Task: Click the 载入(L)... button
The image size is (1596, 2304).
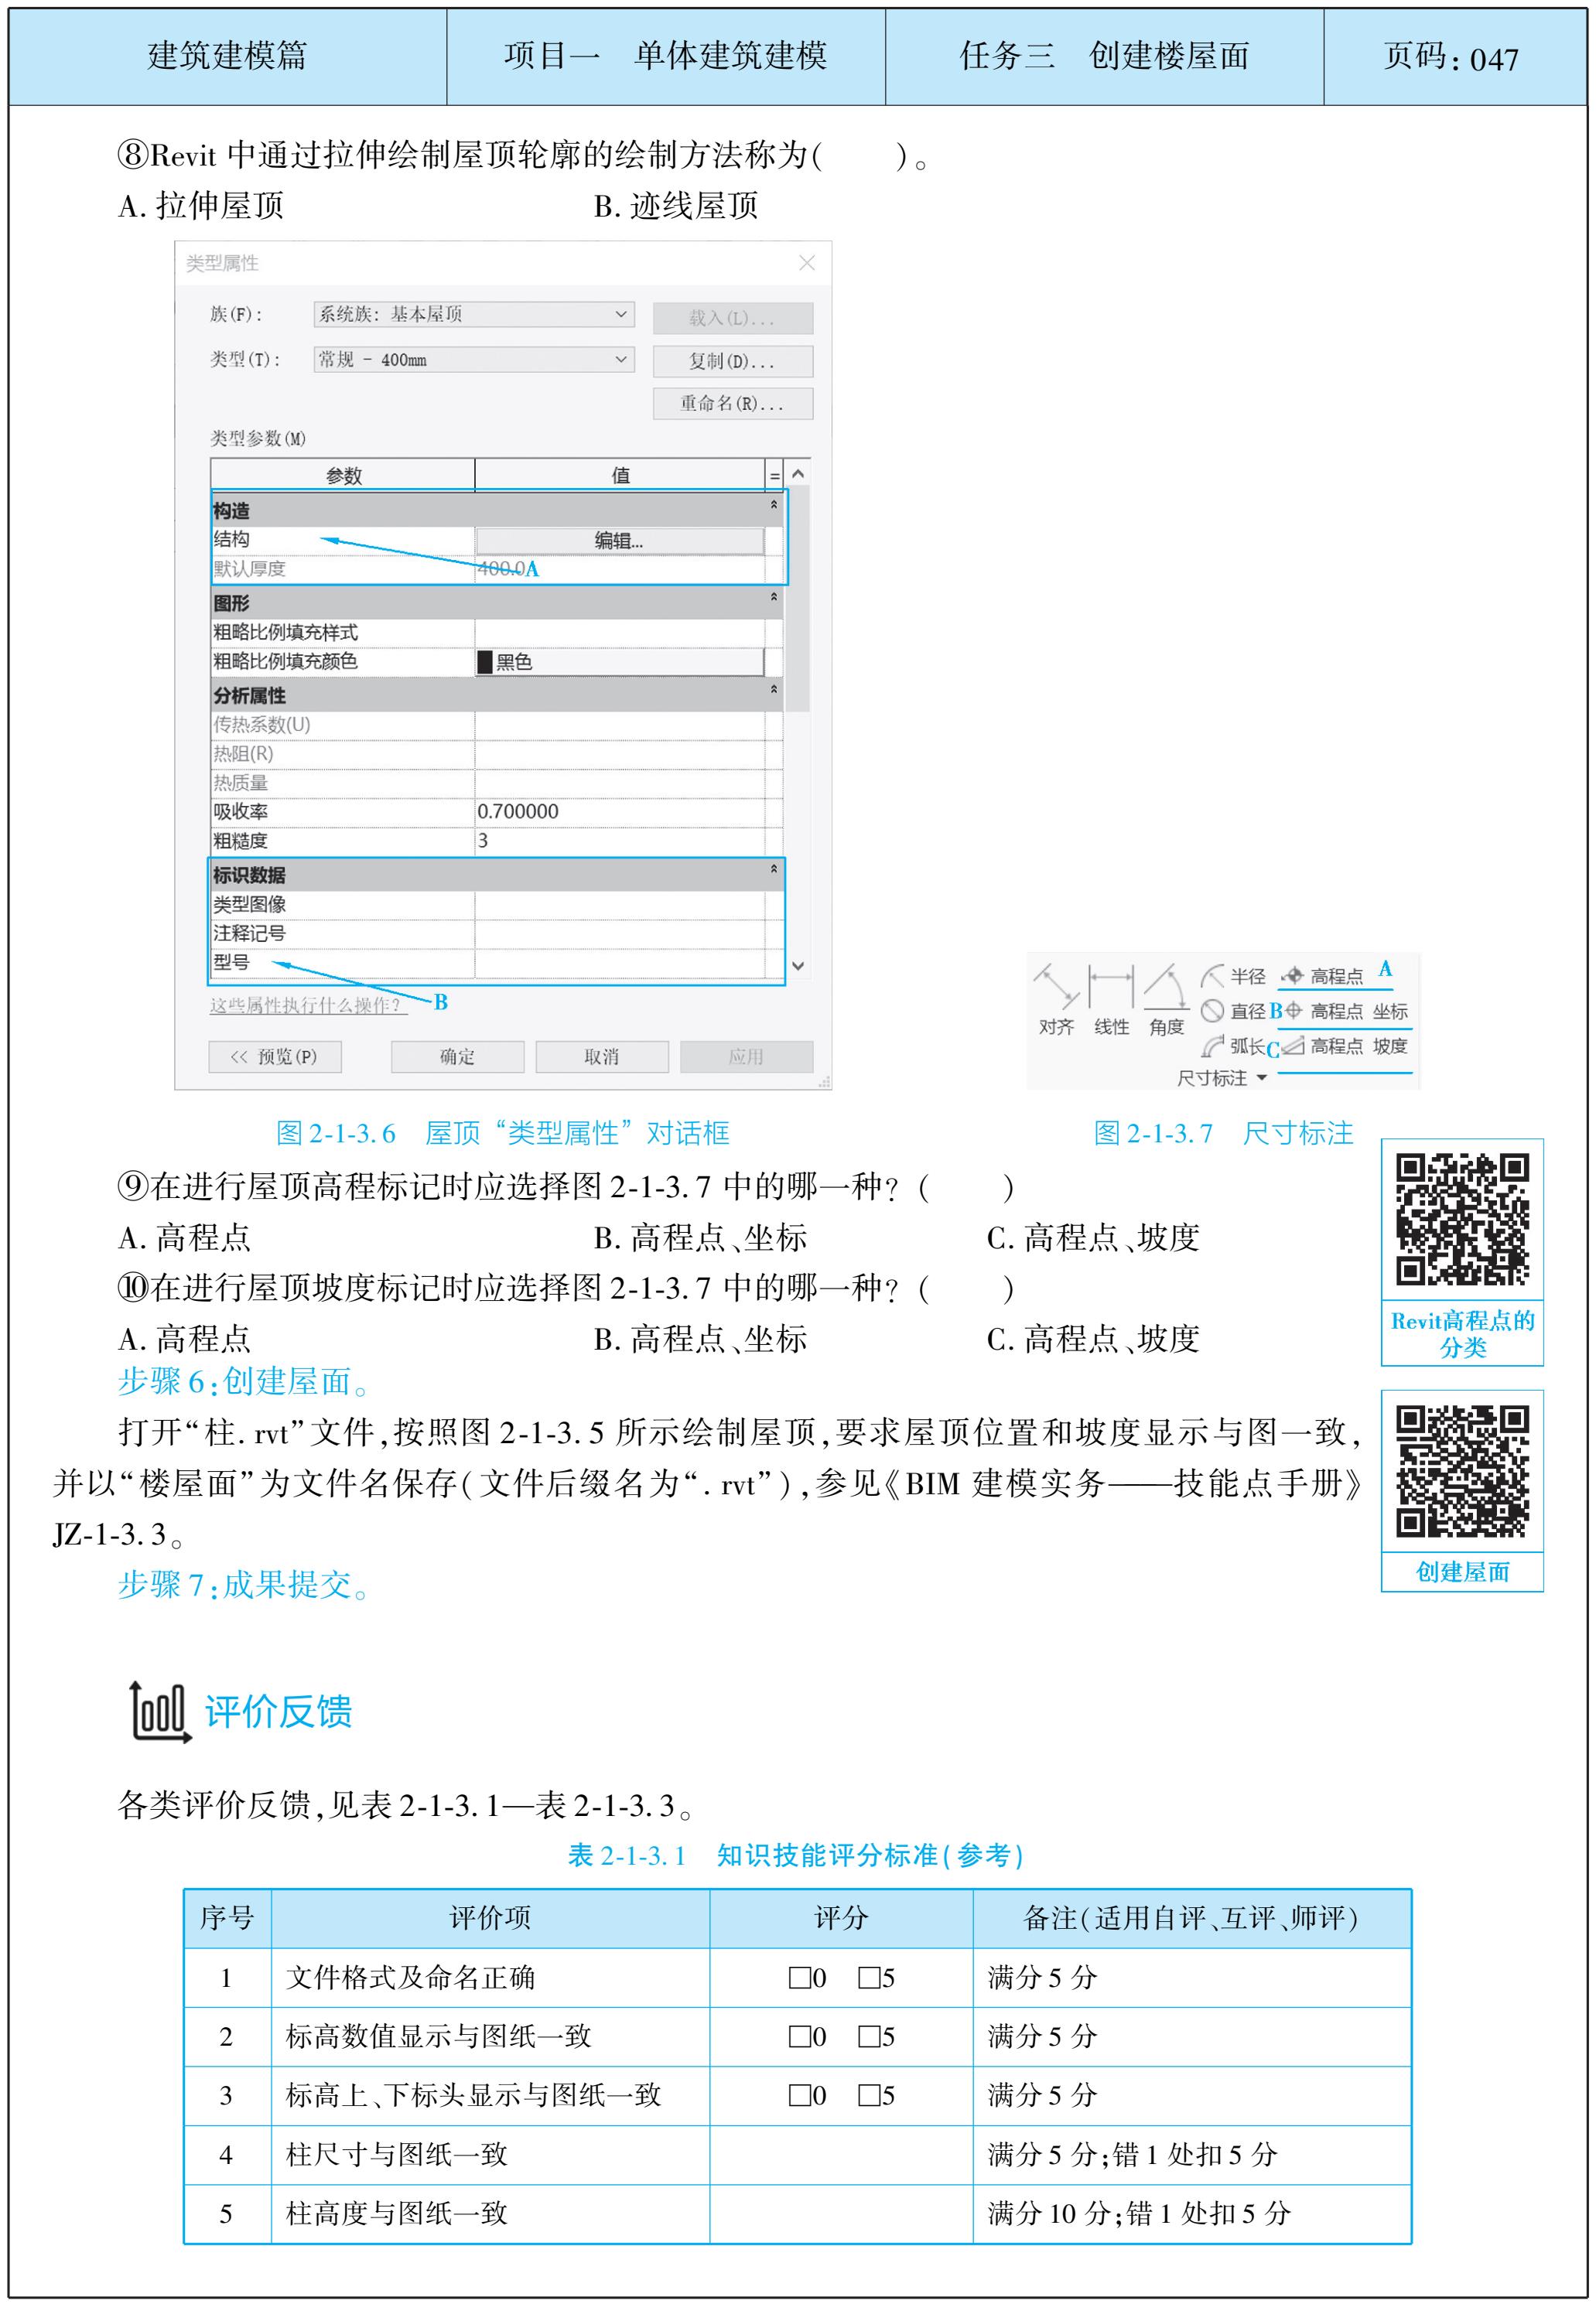Action: 732,318
